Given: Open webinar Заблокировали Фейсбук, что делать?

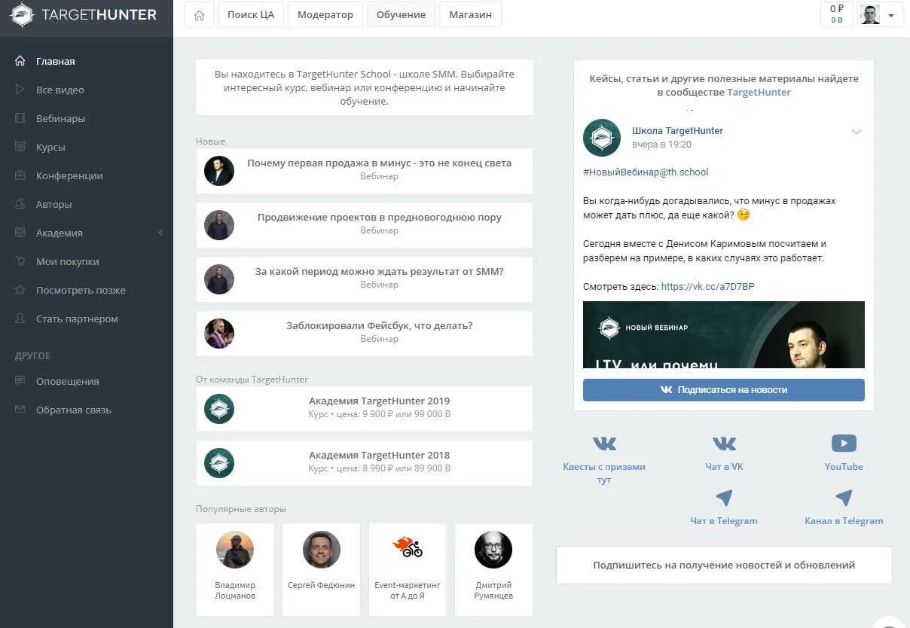Looking at the screenshot, I should click(365, 333).
